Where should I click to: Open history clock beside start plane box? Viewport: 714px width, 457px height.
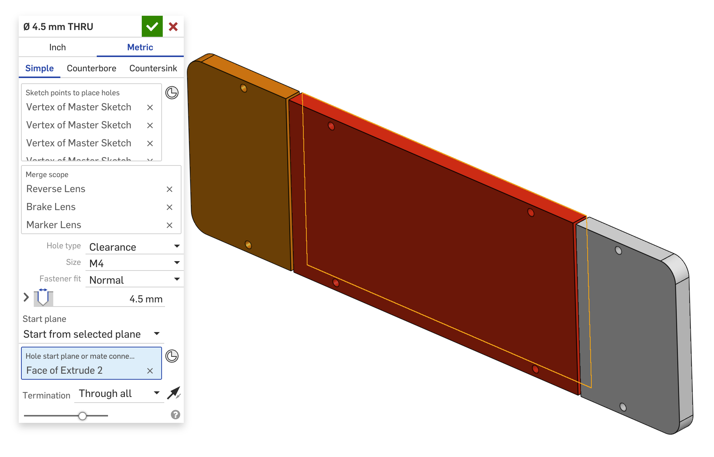[x=172, y=356]
